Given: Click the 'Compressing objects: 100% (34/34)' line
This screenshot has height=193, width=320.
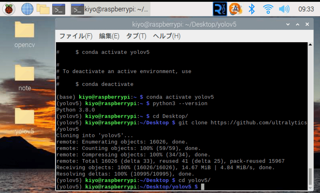Looking at the screenshot, I should [133, 155].
